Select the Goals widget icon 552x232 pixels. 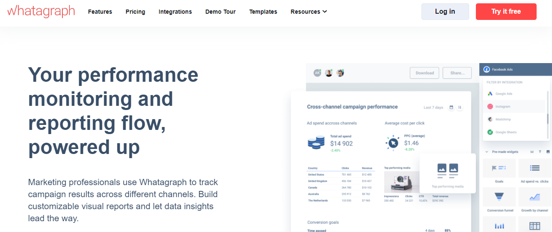(499, 168)
